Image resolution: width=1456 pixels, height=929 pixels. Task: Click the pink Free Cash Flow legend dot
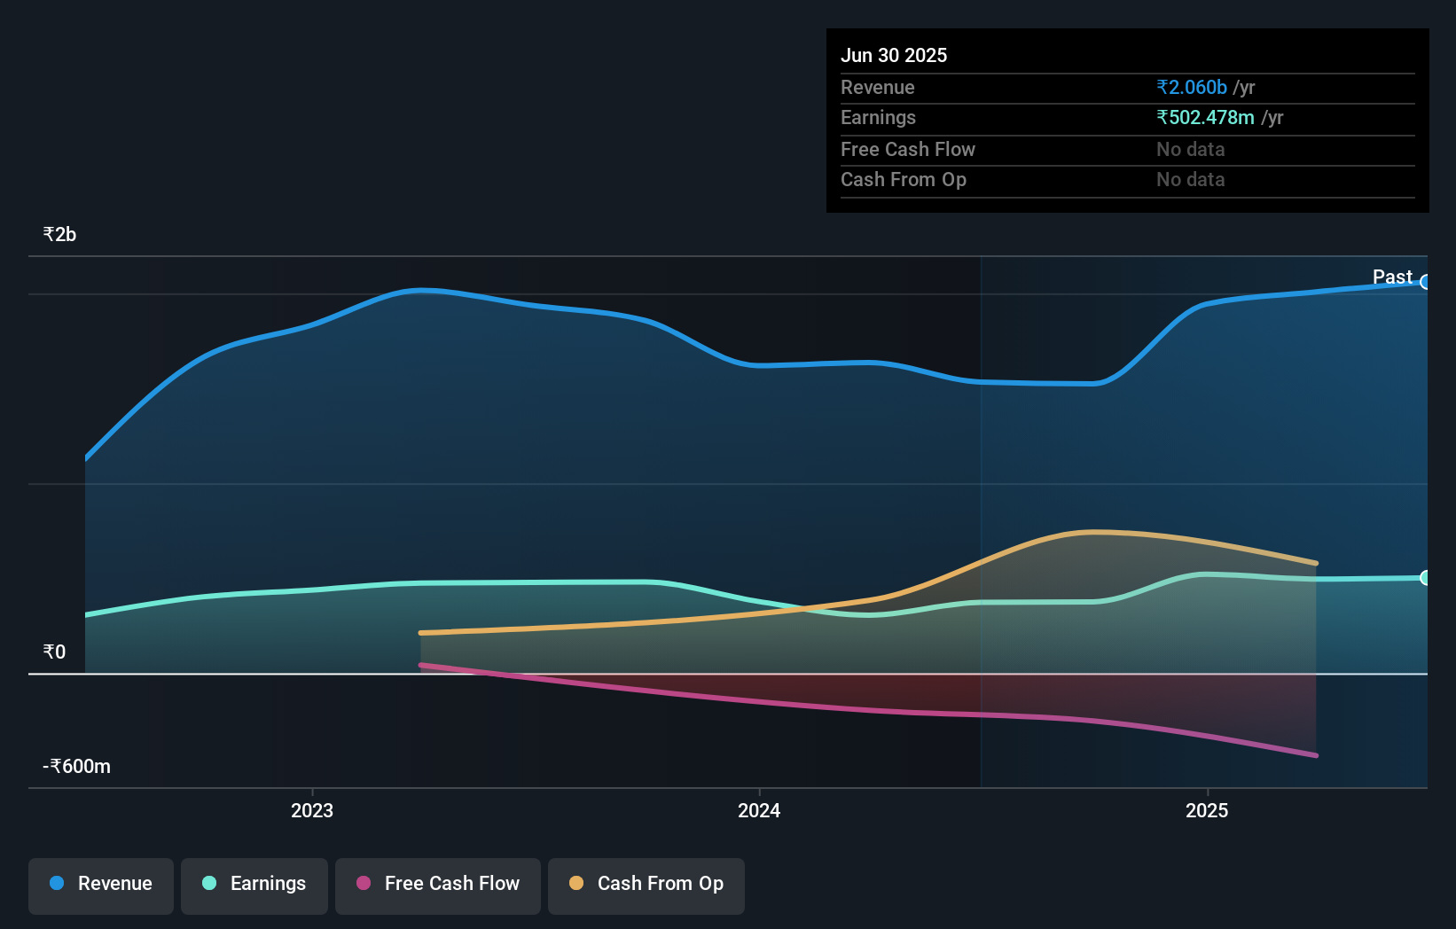[363, 884]
